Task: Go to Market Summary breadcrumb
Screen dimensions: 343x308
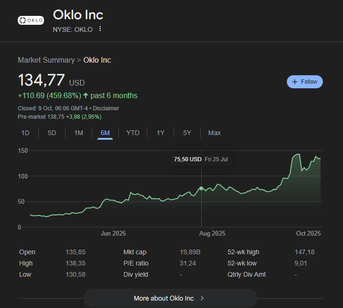Action: (x=46, y=60)
